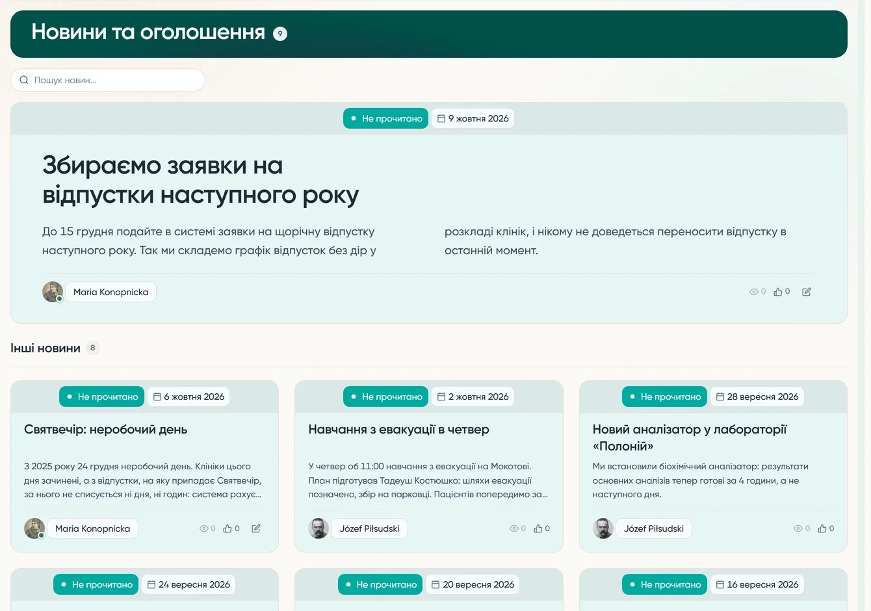Viewport: 871px width, 611px height.
Task: Open Józef Piłsudski chip on analyzer card
Action: (x=654, y=528)
